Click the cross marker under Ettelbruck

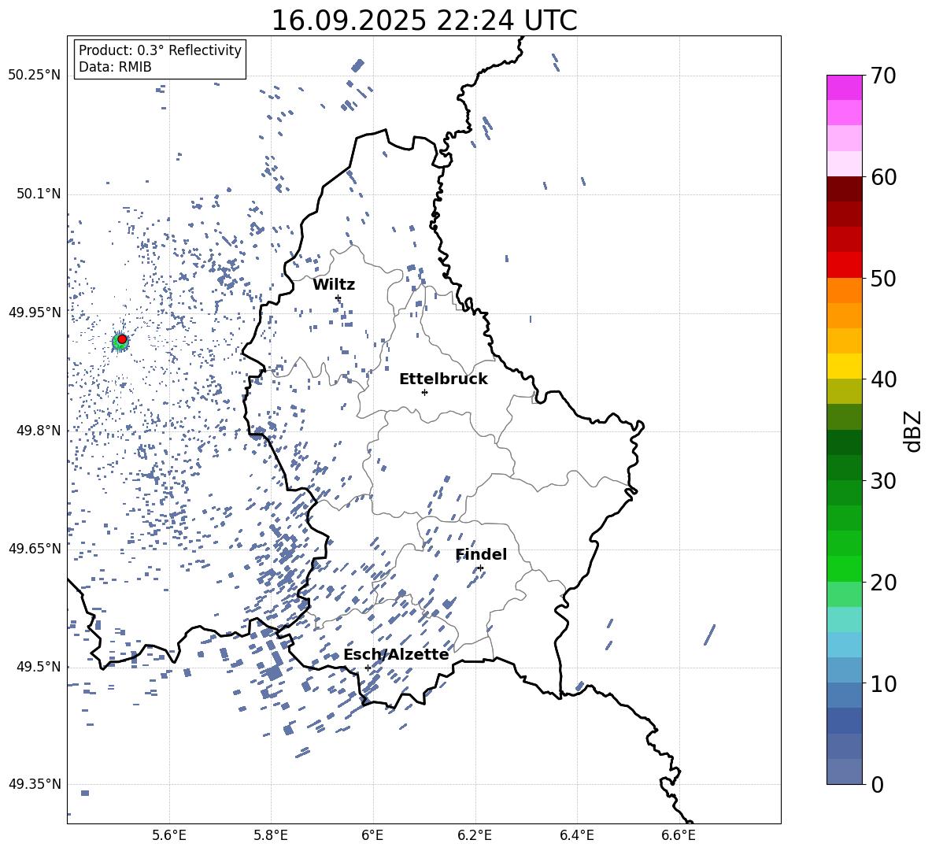(424, 392)
